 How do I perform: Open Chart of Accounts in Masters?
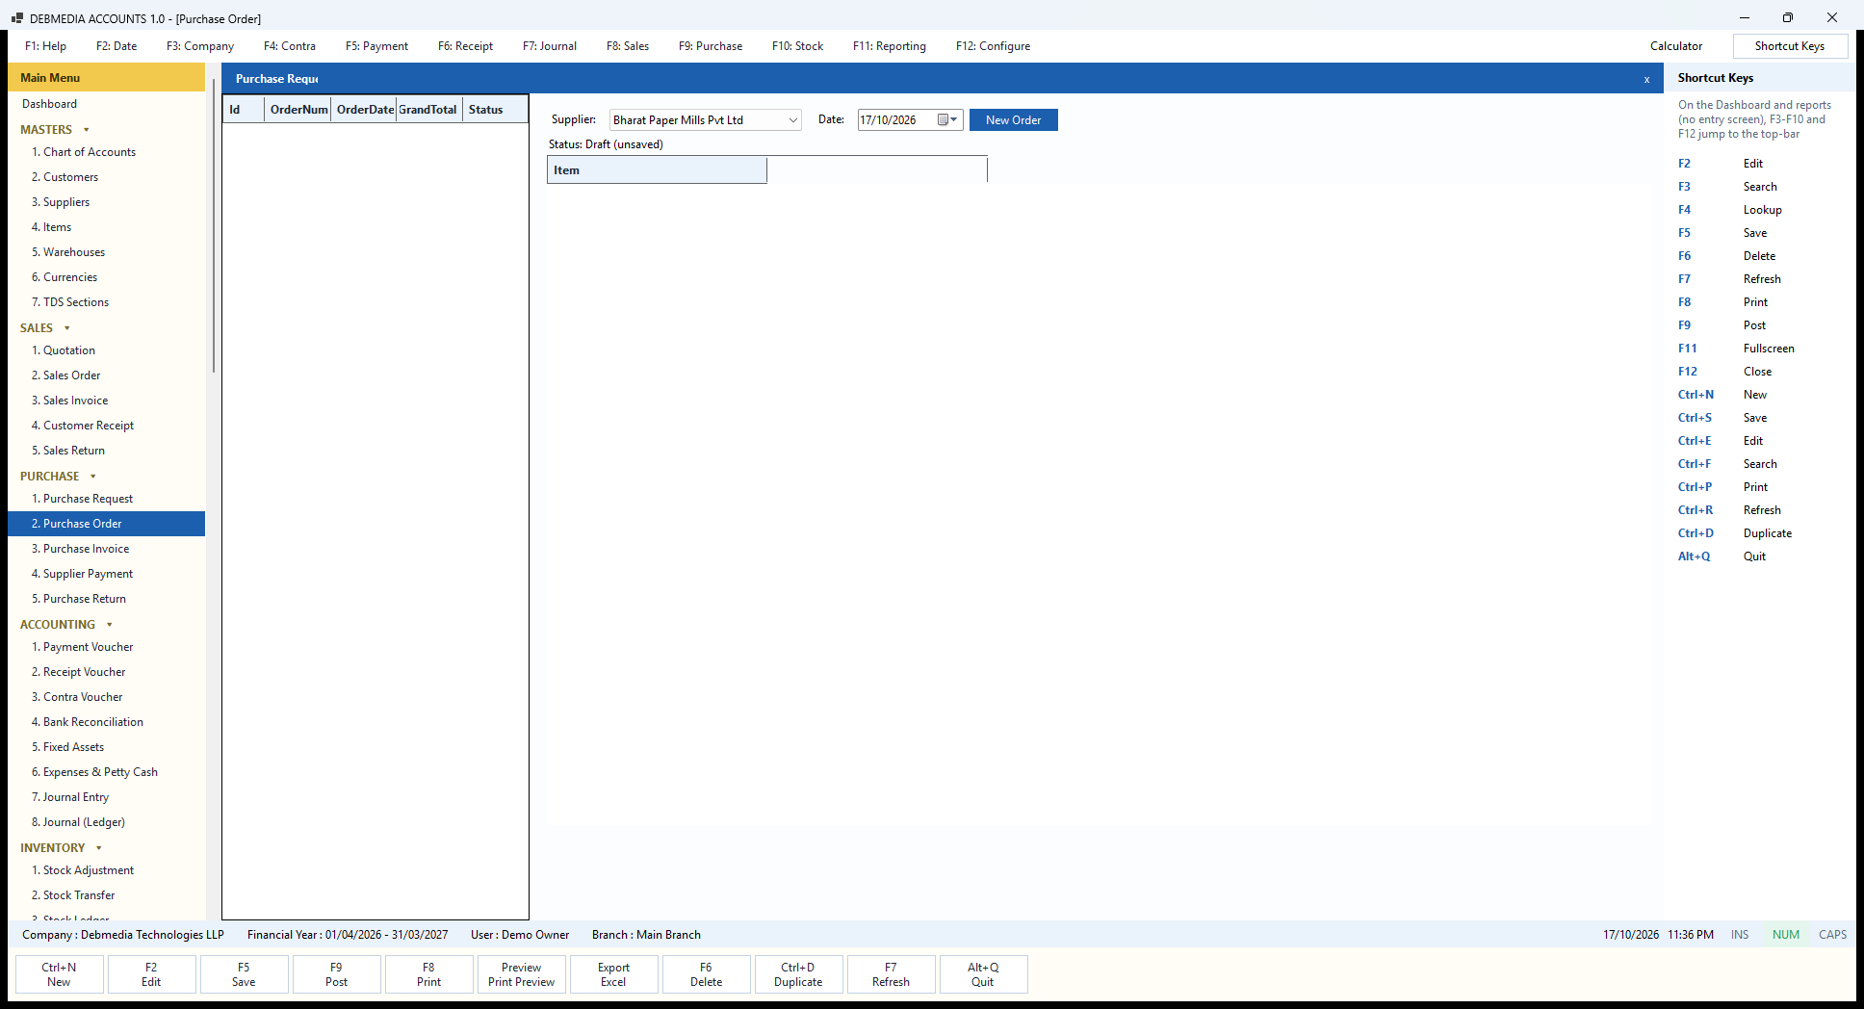pyautogui.click(x=84, y=152)
